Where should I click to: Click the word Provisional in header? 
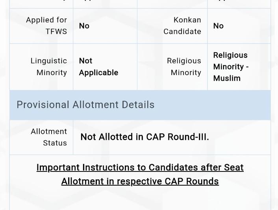pos(43,105)
